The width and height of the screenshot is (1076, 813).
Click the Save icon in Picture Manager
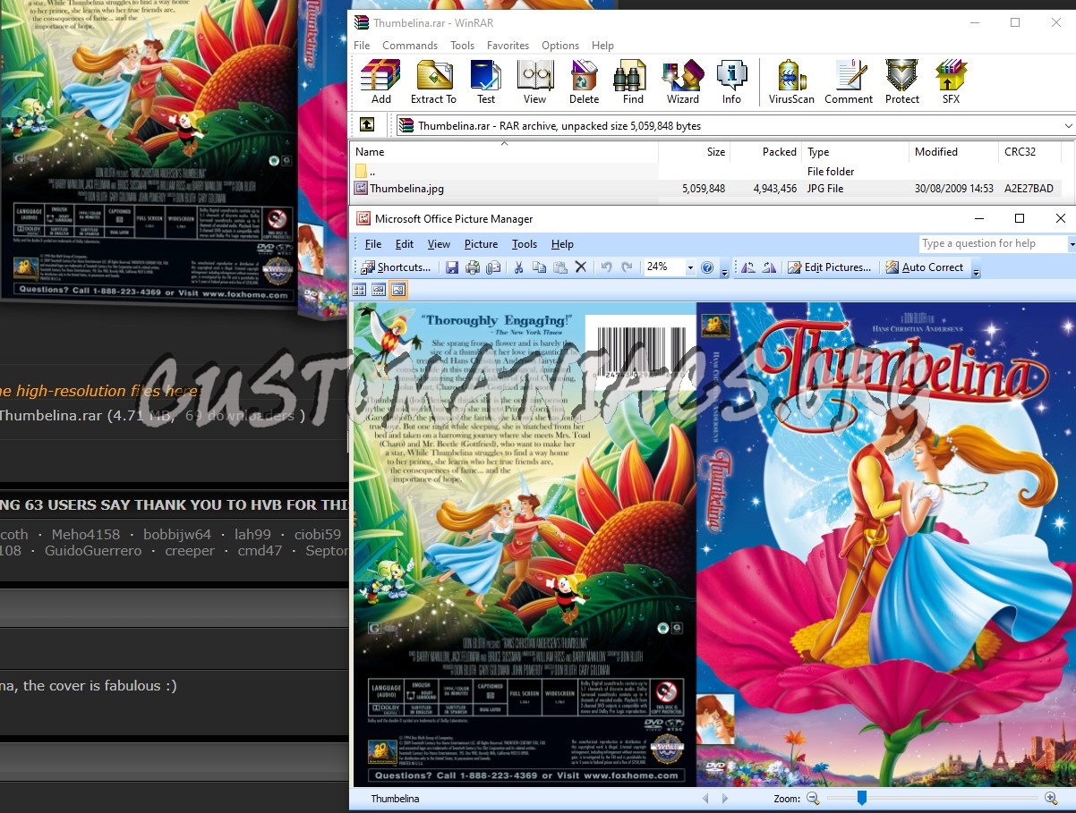[x=452, y=267]
